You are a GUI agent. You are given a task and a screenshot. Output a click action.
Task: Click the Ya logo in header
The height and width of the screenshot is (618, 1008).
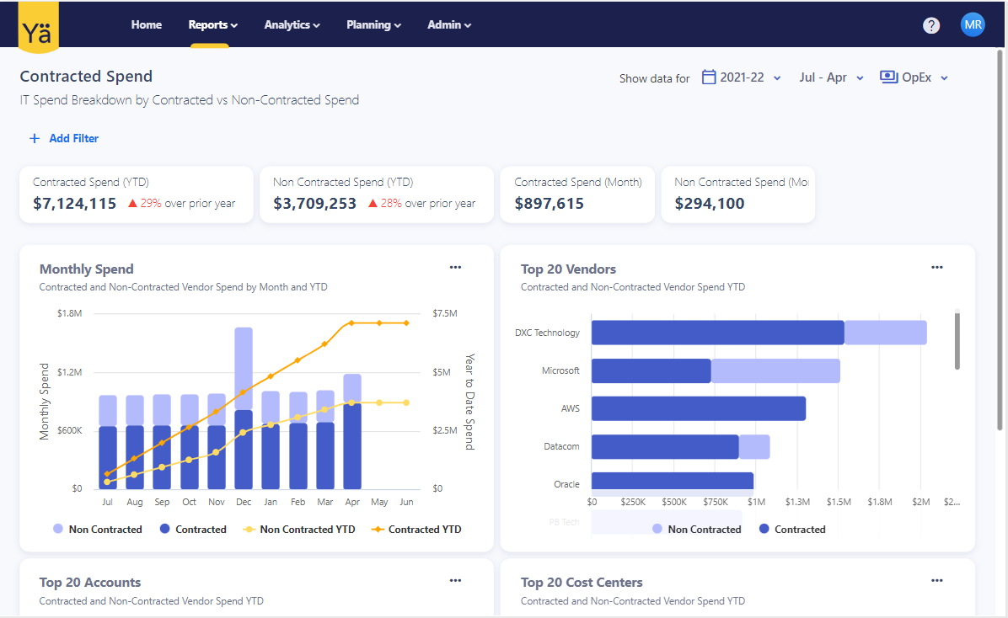point(37,27)
